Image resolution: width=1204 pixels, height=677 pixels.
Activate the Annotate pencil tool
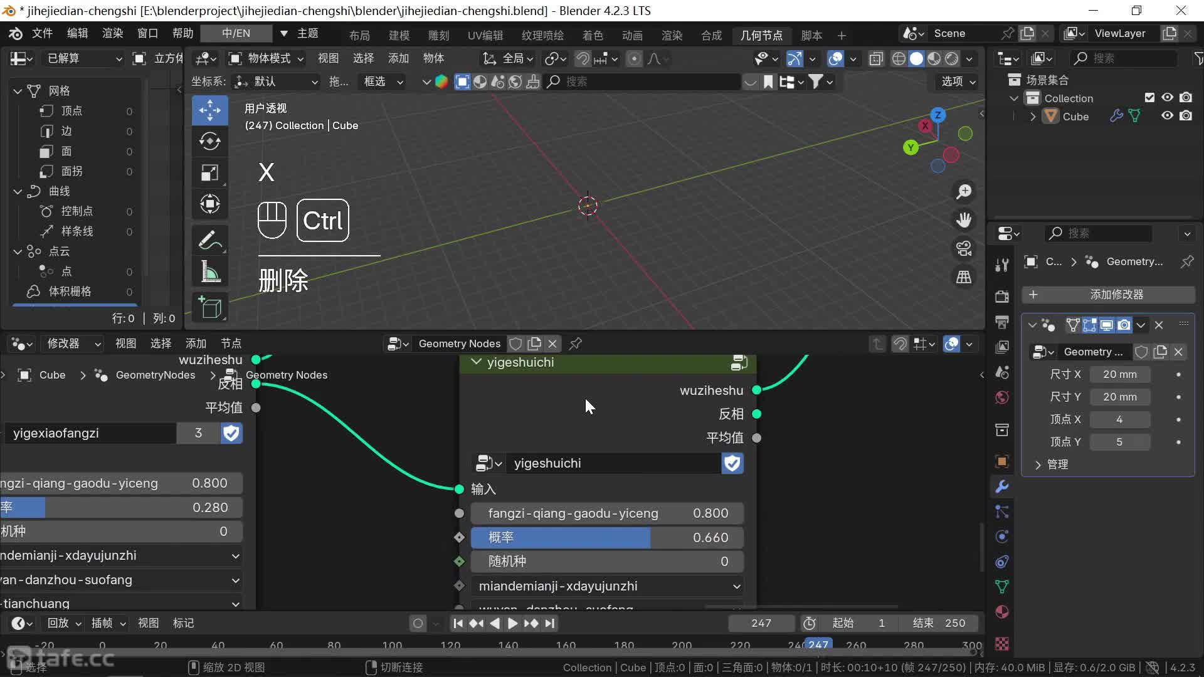pyautogui.click(x=209, y=240)
